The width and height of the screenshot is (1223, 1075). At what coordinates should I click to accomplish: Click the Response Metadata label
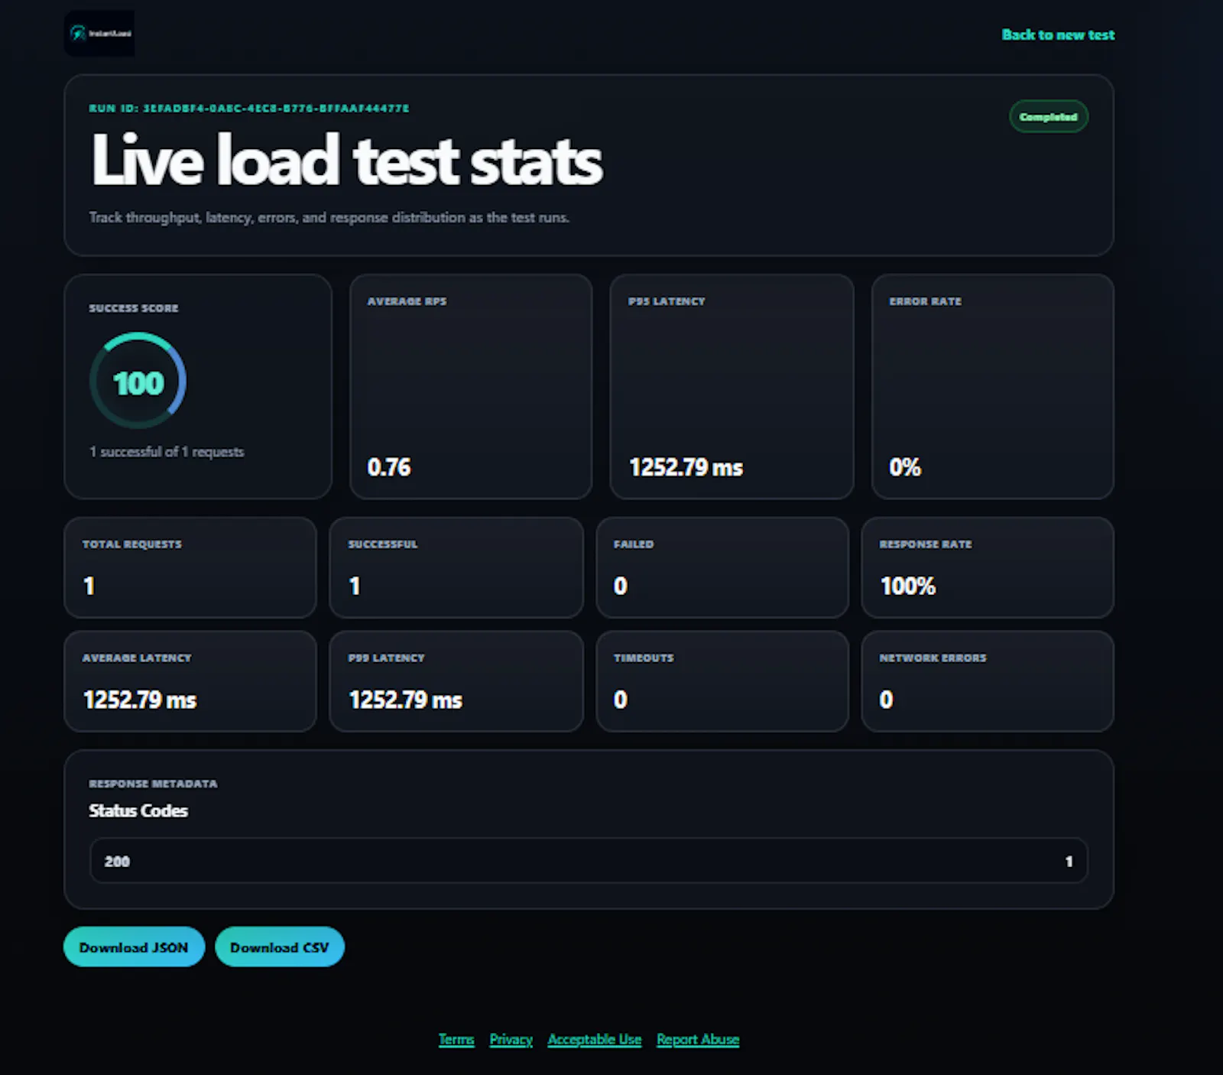[x=153, y=784]
